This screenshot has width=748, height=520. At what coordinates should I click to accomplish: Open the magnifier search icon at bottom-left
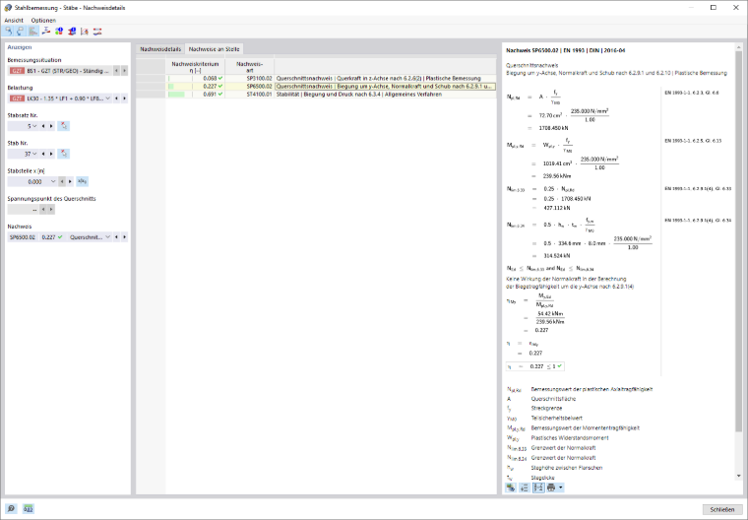coord(11,508)
